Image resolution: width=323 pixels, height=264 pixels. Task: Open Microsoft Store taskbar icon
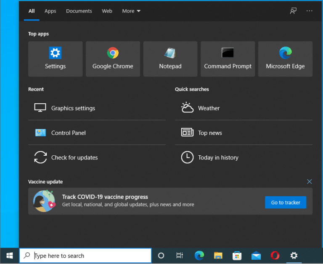pos(237,256)
